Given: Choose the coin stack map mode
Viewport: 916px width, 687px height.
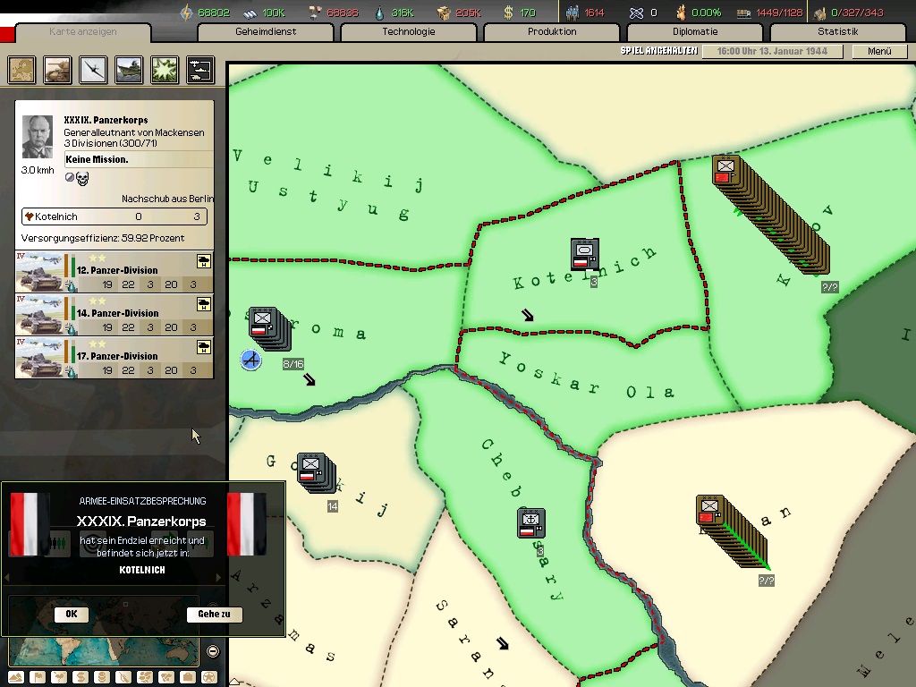Looking at the screenshot, I should [102, 677].
